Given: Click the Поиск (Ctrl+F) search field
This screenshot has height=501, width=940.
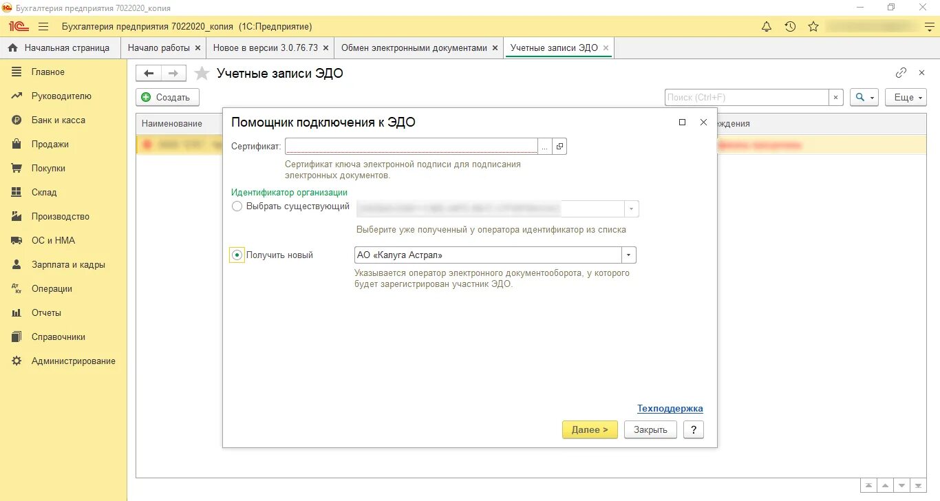Looking at the screenshot, I should tap(747, 98).
